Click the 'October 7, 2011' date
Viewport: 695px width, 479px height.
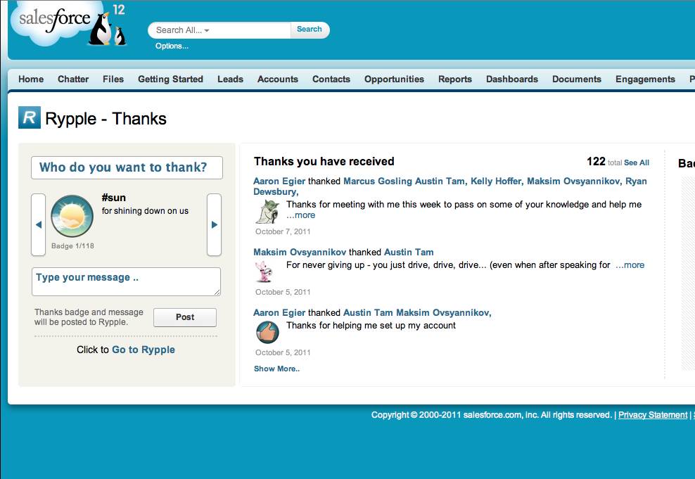point(283,231)
